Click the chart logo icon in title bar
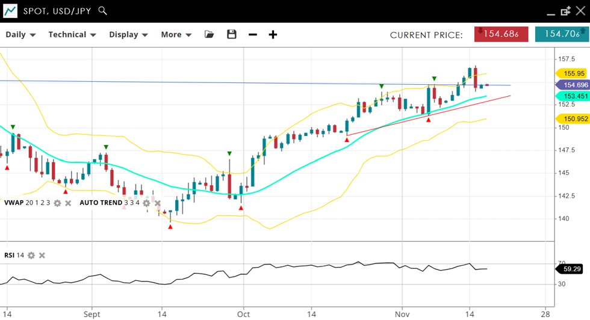Image resolution: width=590 pixels, height=320 pixels. [x=10, y=11]
